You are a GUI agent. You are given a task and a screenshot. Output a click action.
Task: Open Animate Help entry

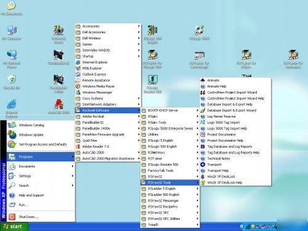tap(235, 86)
